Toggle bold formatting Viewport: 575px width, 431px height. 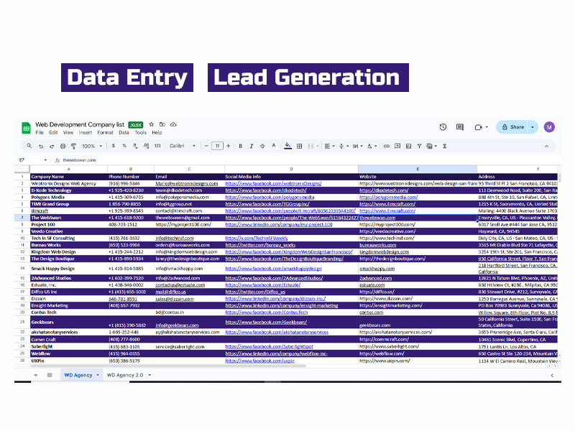[241, 146]
